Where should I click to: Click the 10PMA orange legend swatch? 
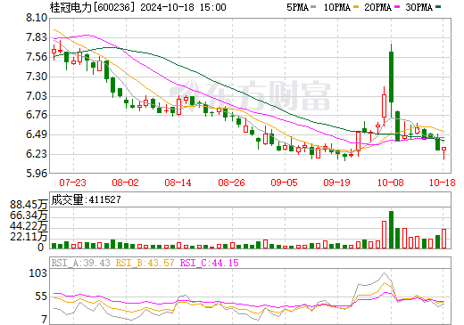pos(356,7)
